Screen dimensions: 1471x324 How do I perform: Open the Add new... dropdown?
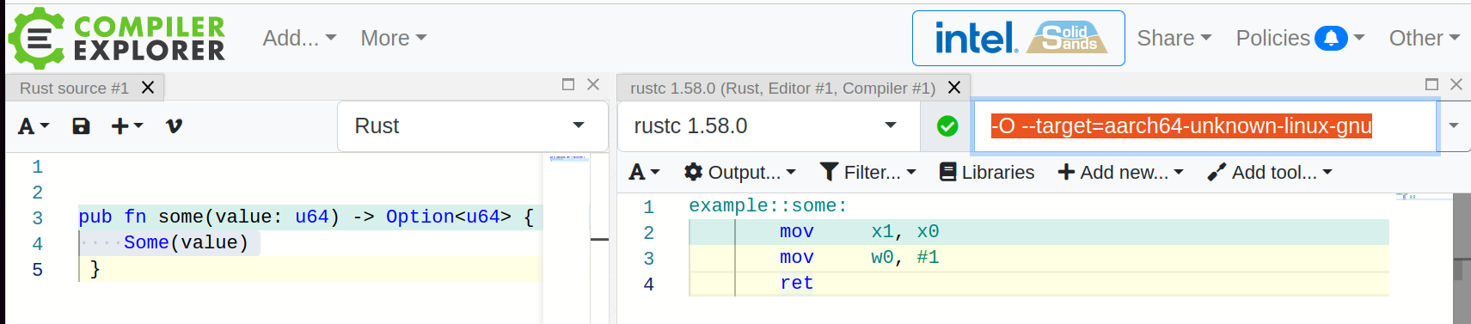(x=1121, y=173)
